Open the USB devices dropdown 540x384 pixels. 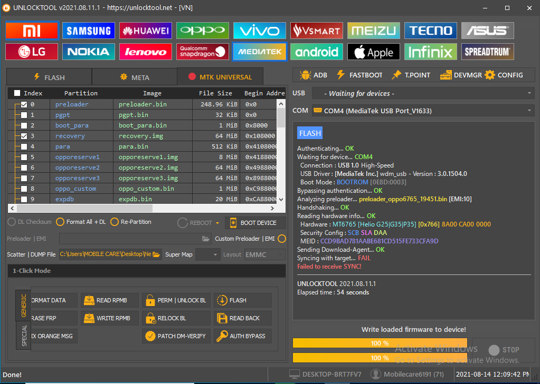click(423, 93)
